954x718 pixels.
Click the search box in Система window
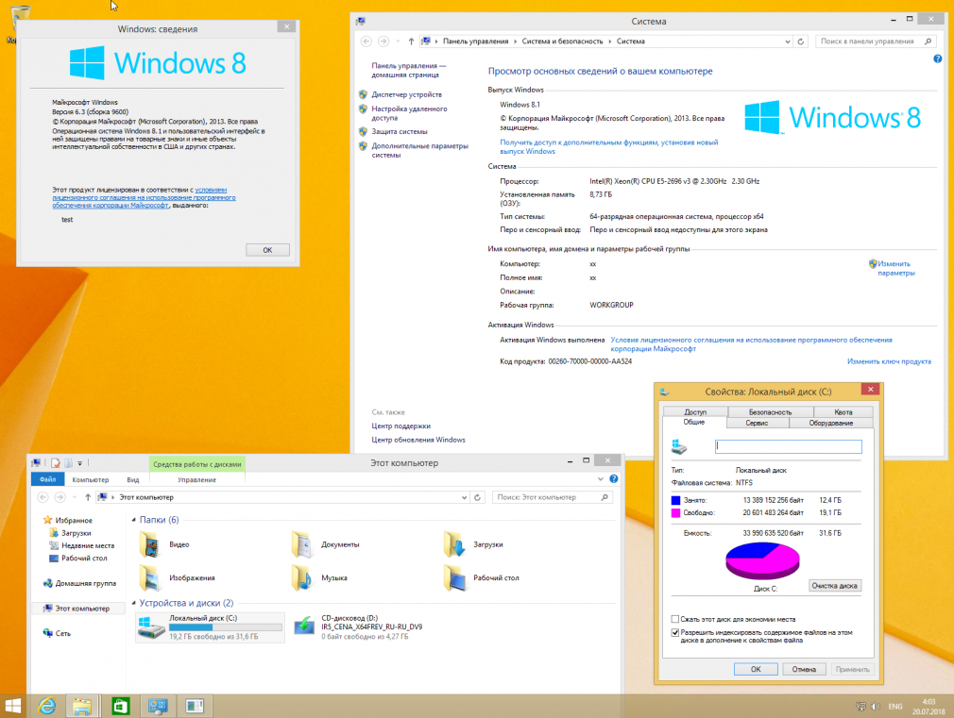coord(875,42)
